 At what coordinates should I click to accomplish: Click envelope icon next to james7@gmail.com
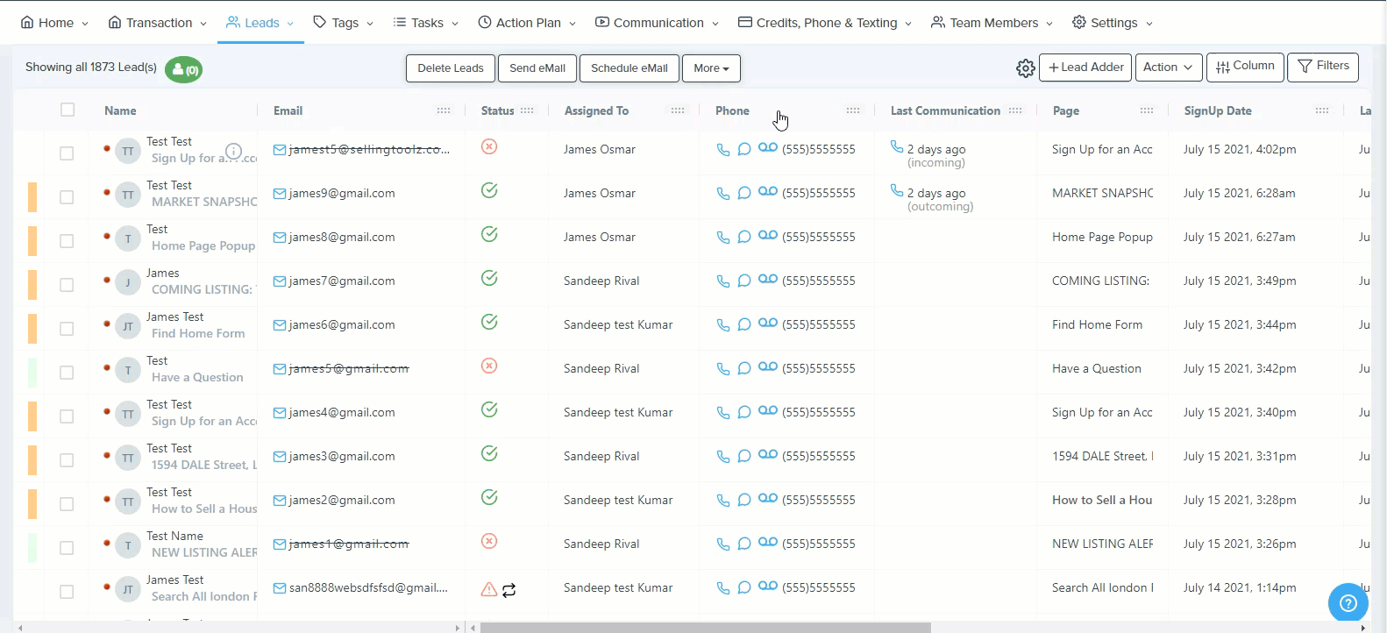(x=280, y=281)
